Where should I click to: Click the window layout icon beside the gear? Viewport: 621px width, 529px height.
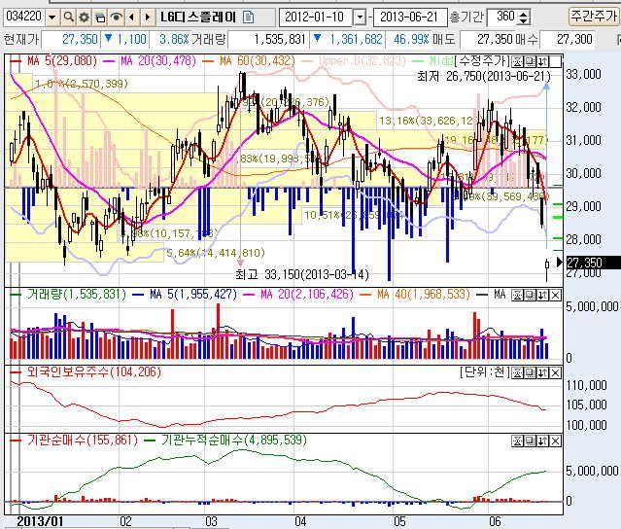coord(100,18)
